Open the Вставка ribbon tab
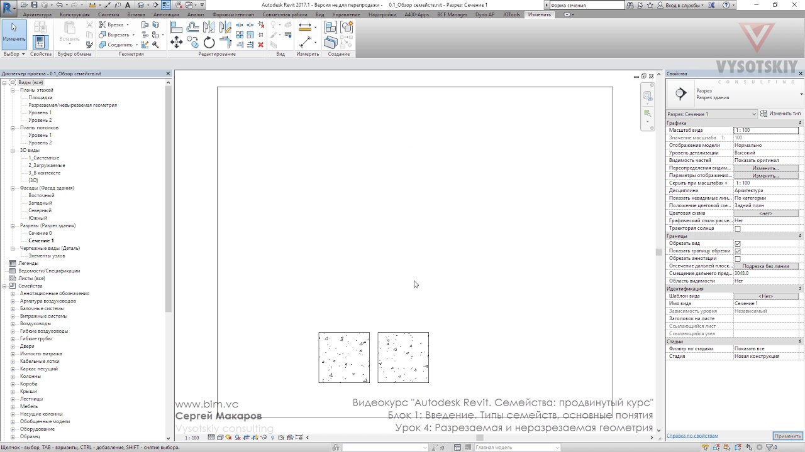The image size is (805, 452). pos(136,14)
